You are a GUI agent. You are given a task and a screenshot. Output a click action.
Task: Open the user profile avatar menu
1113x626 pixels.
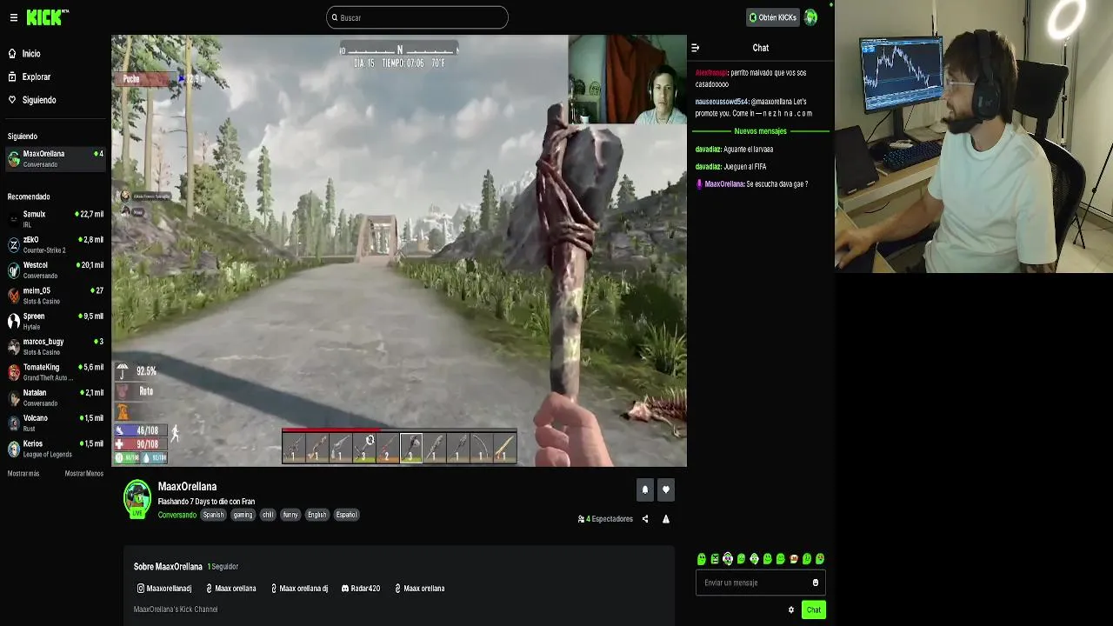pos(810,17)
